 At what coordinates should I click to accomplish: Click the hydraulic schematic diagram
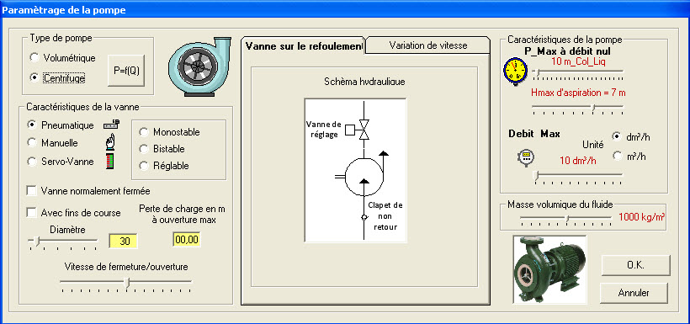[356, 170]
